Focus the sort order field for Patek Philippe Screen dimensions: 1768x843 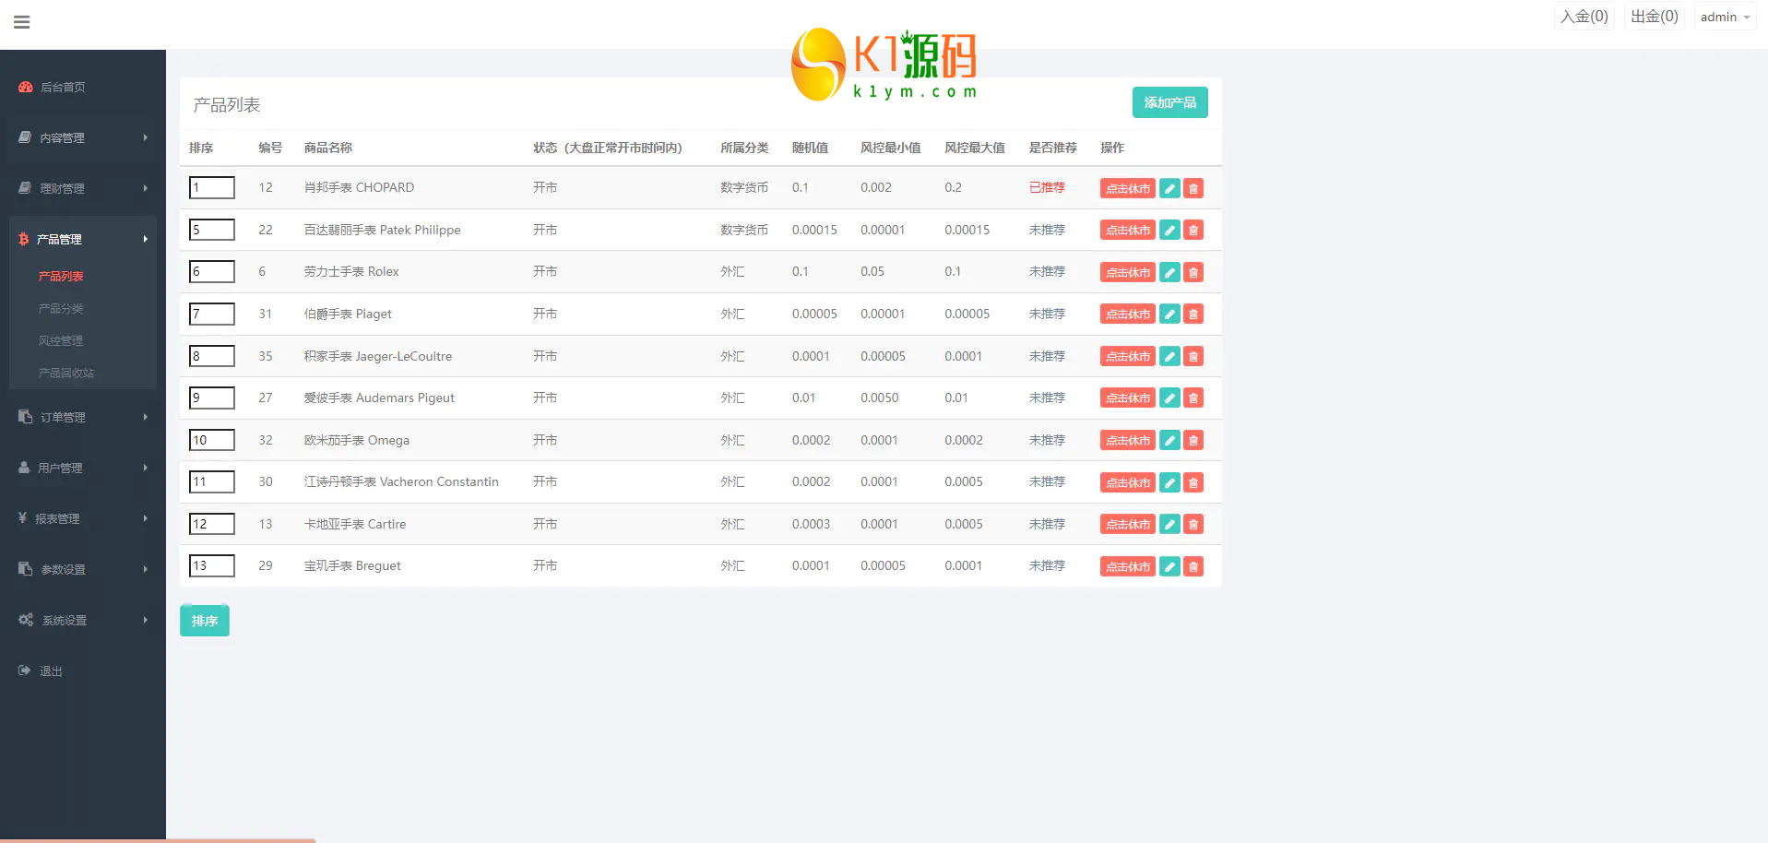212,230
